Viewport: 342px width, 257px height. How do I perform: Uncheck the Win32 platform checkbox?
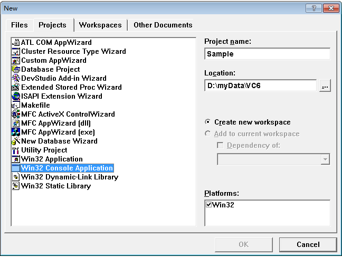pyautogui.click(x=208, y=205)
